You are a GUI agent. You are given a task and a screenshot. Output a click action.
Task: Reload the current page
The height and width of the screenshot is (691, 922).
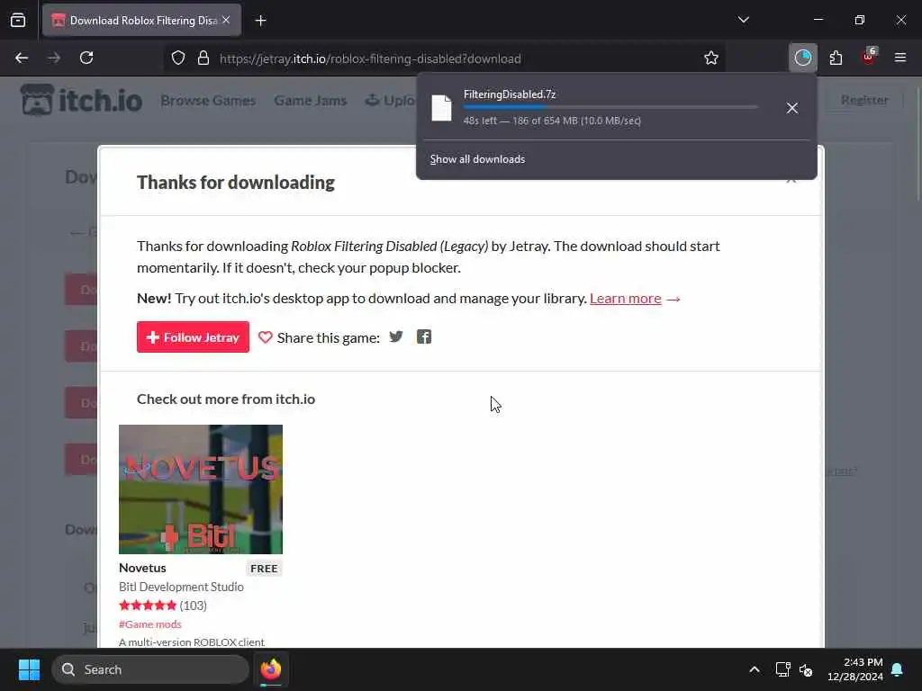[x=86, y=58]
